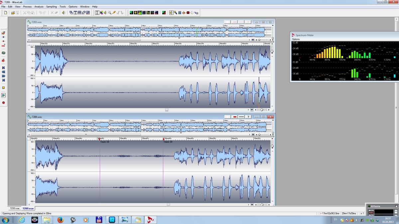
Task: Jump to end with skip-forward button
Action: (x=4, y=80)
